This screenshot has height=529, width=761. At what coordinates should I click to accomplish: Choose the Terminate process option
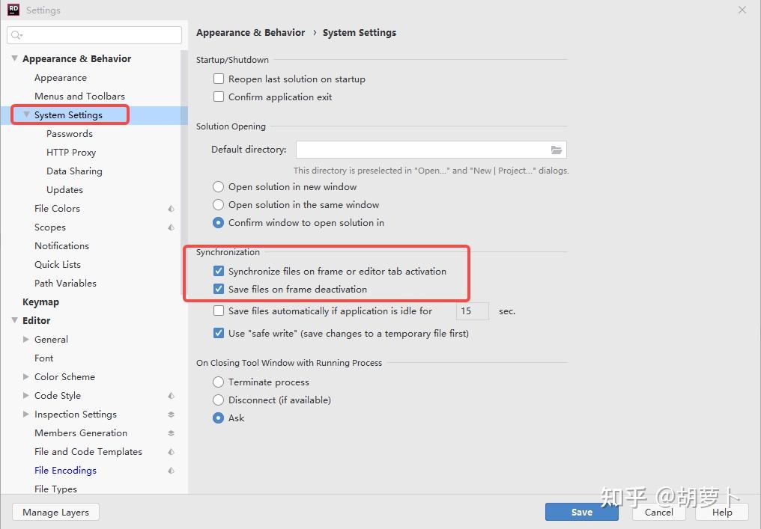(x=219, y=382)
